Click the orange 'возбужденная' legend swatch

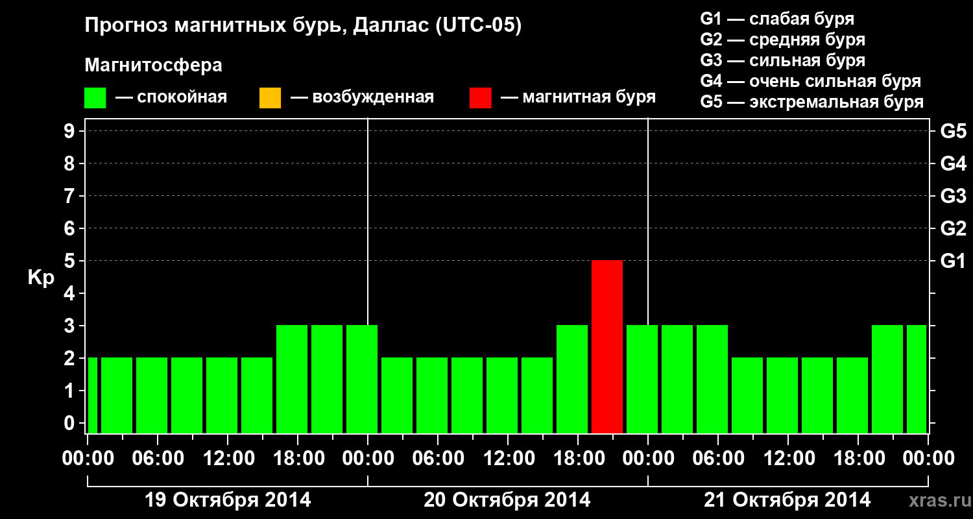point(270,98)
